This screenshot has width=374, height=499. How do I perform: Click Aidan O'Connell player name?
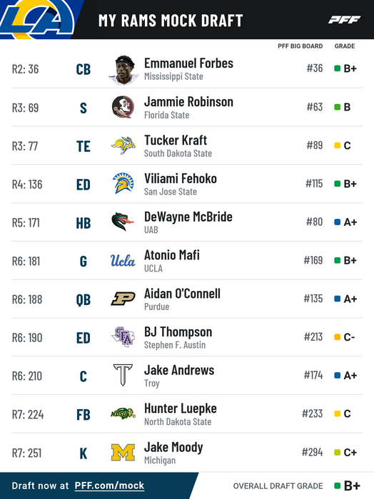182,294
